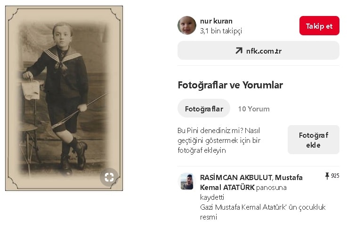Open the 10 Yorum tab

pos(254,109)
